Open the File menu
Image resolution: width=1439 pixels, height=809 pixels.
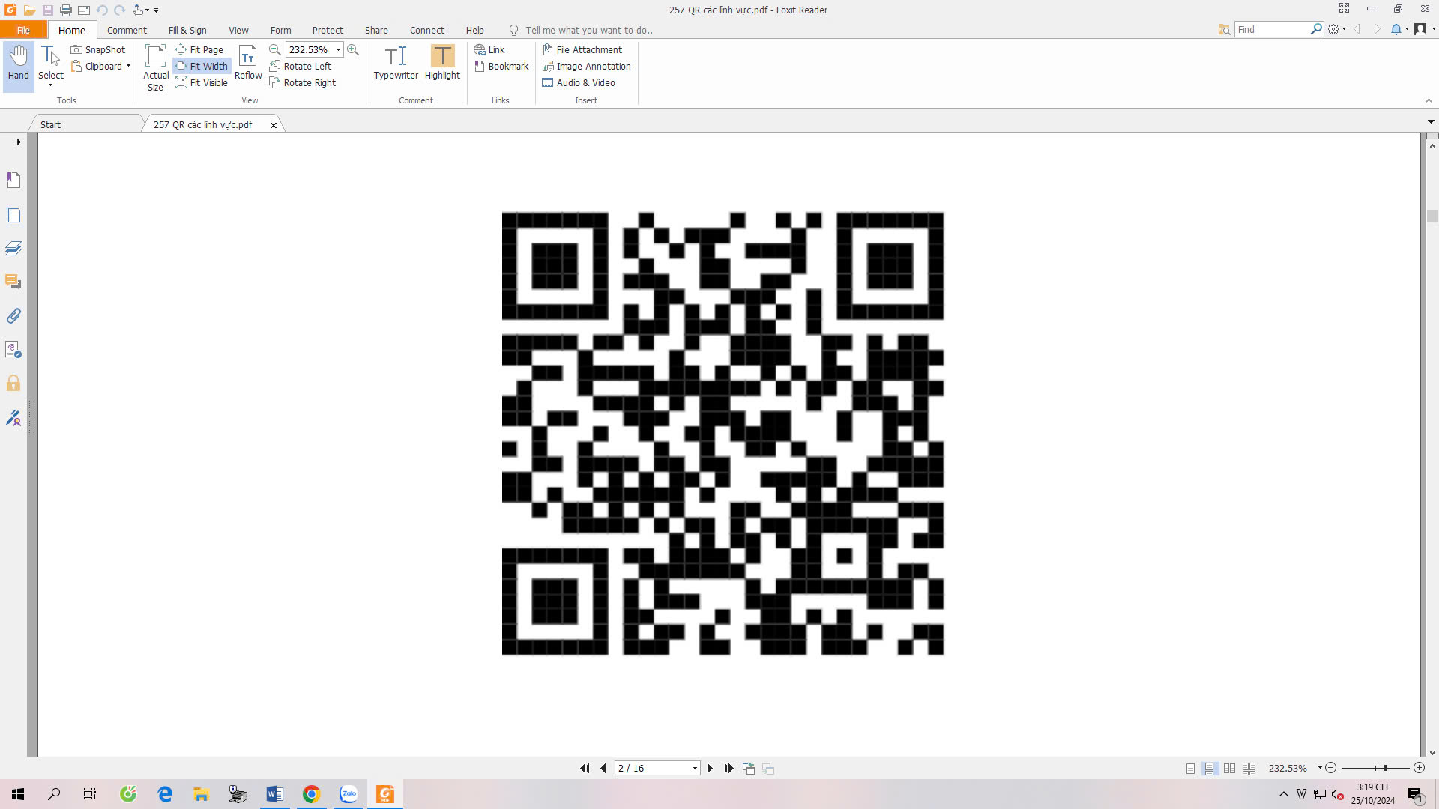pyautogui.click(x=23, y=30)
